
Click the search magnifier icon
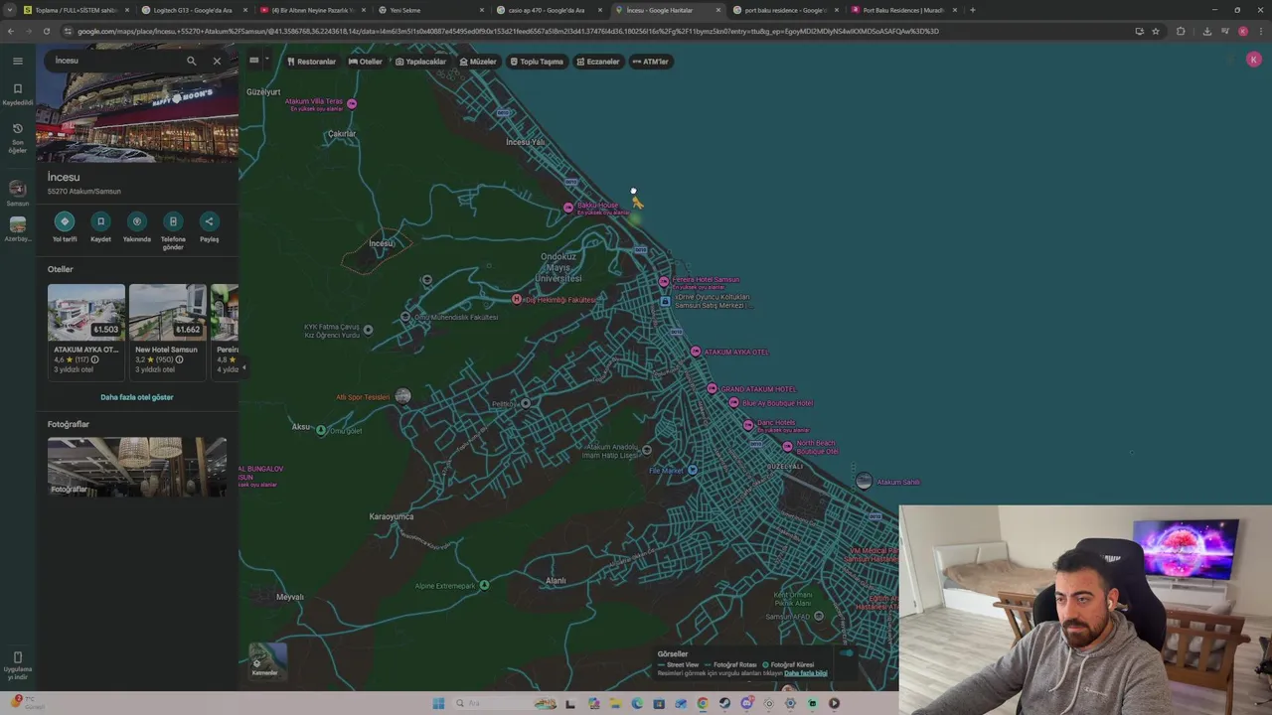click(x=192, y=61)
